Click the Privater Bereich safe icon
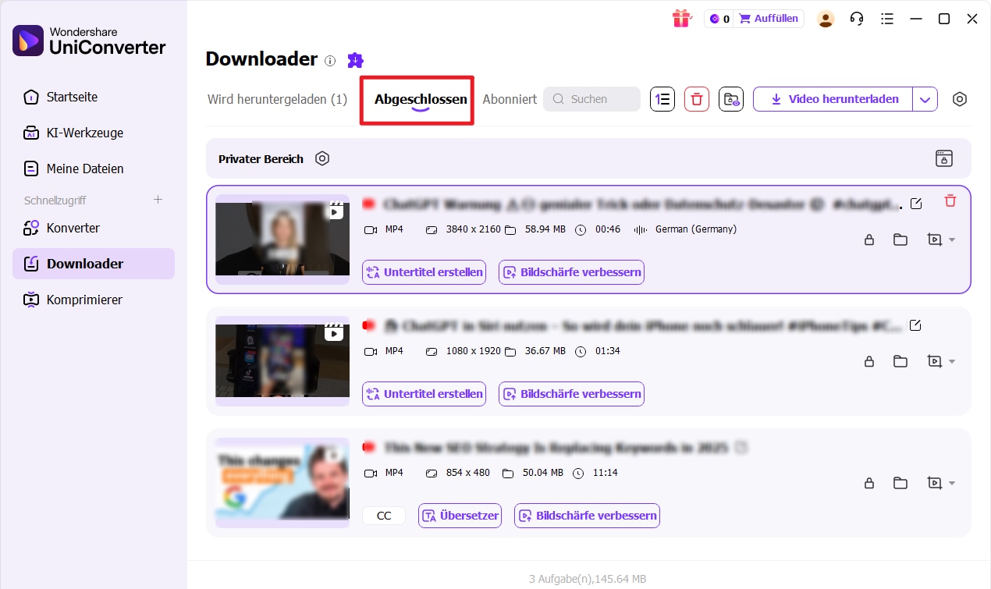 (x=944, y=158)
